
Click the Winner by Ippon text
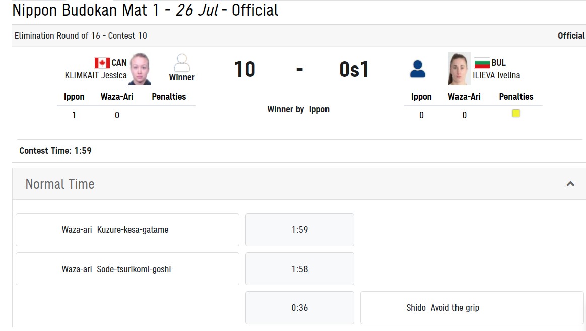pyautogui.click(x=298, y=109)
